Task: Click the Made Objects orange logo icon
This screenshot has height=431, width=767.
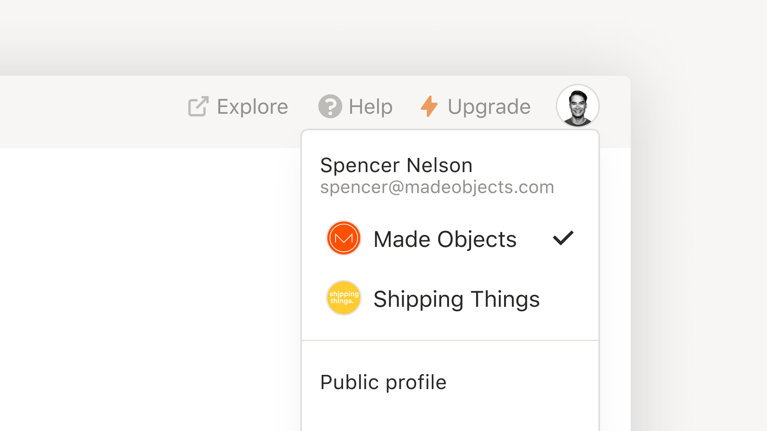Action: point(343,238)
